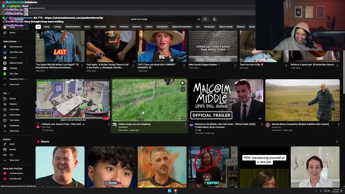This screenshot has height=194, width=345.
Task: Open the Fish Head channel link
Action: [46, 127]
